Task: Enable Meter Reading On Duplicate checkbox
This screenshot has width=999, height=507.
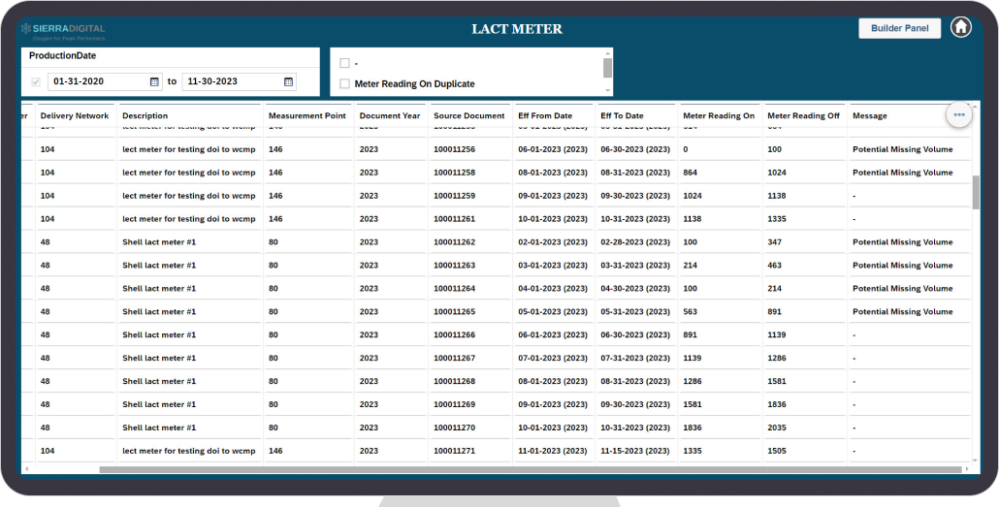Action: (344, 84)
